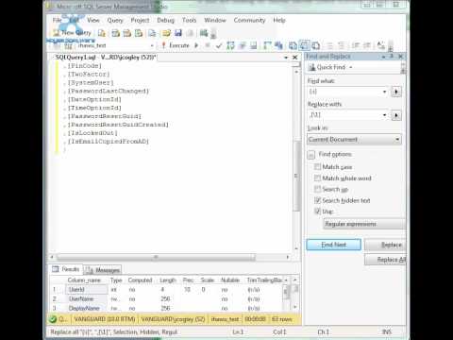Open the active documents list dropdown arrow
This screenshot has height=340, width=453.
[x=286, y=58]
